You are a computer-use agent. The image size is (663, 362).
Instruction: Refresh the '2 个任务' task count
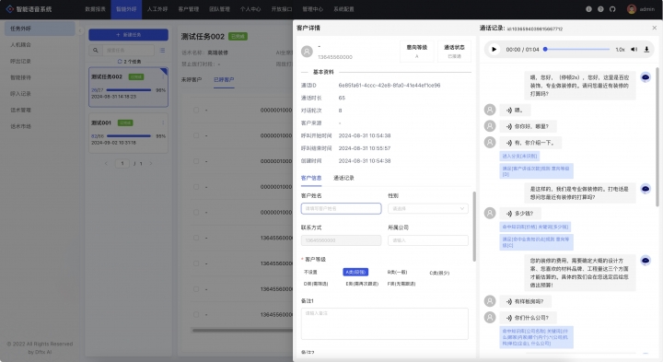coord(120,62)
